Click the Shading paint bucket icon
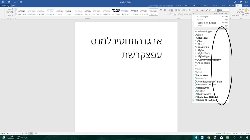Image resolution: width=250 pixels, height=140 pixels. click(175, 14)
